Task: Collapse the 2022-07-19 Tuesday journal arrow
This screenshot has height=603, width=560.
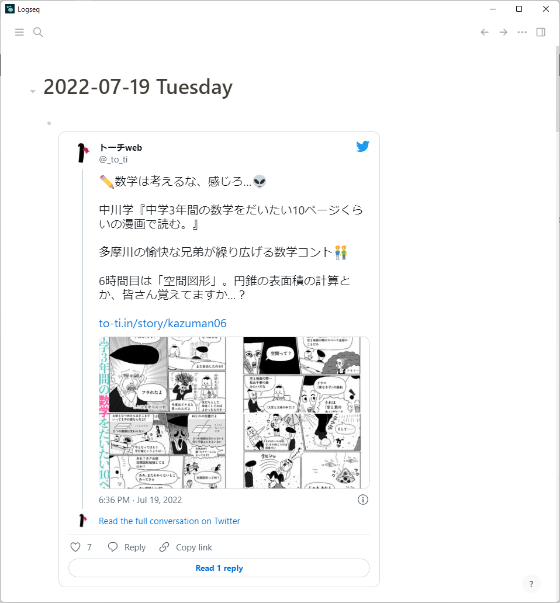Action: [x=33, y=91]
